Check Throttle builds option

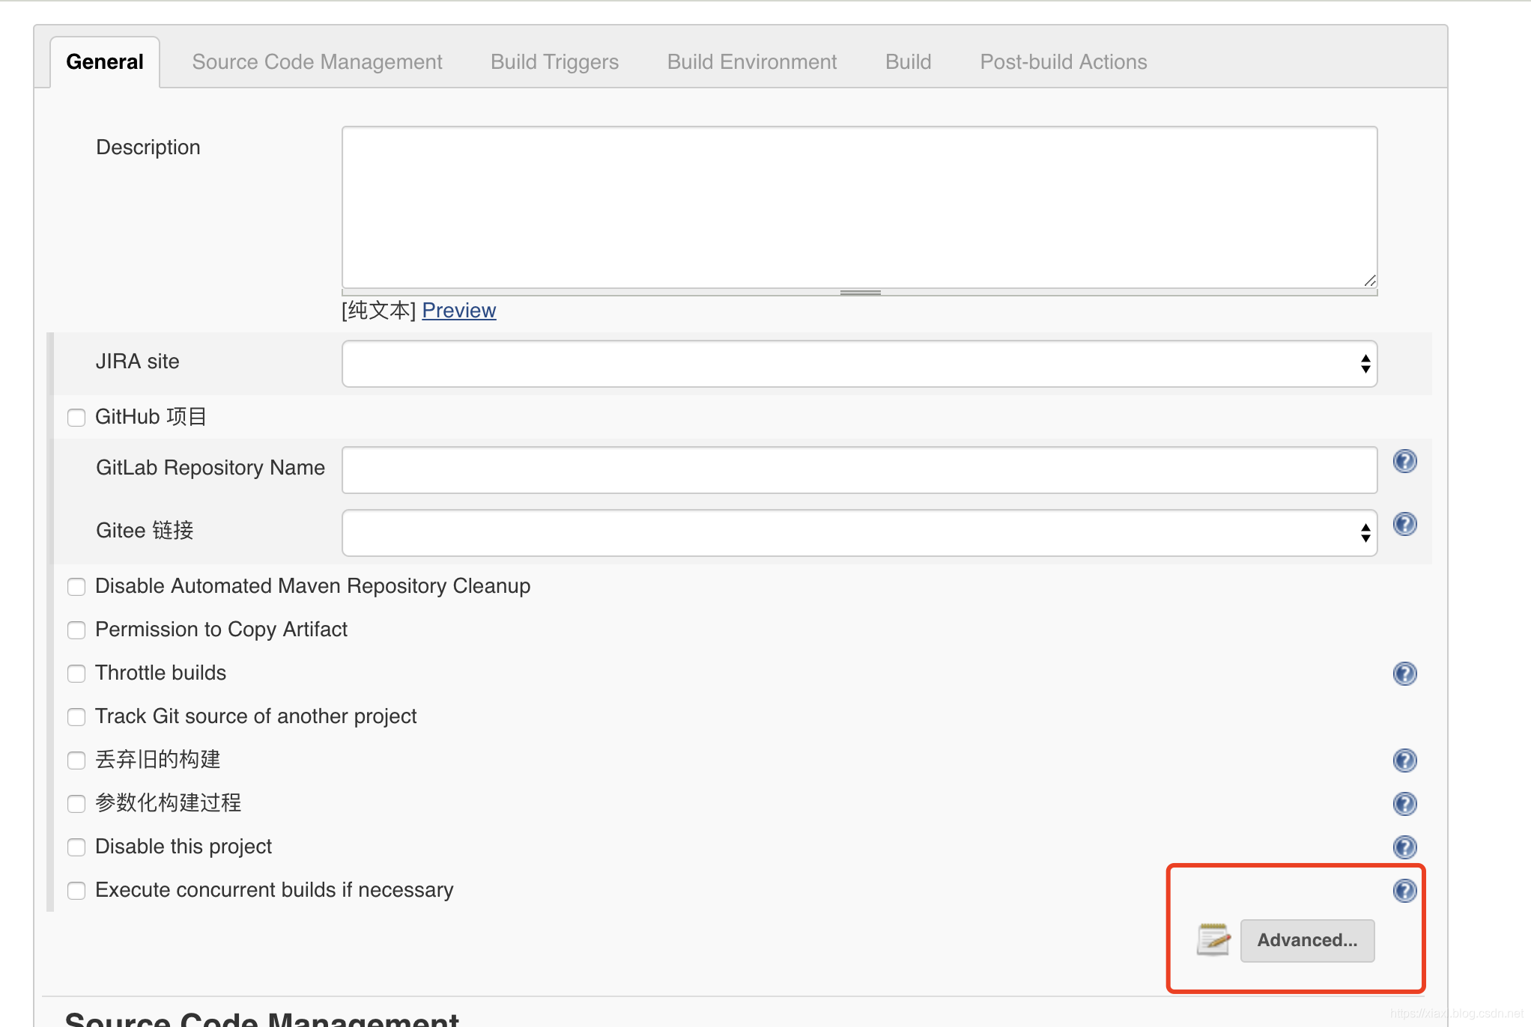pos(76,674)
